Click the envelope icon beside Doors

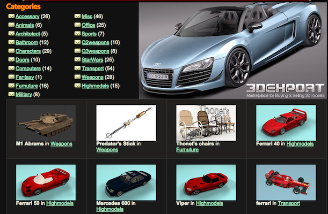11,59
